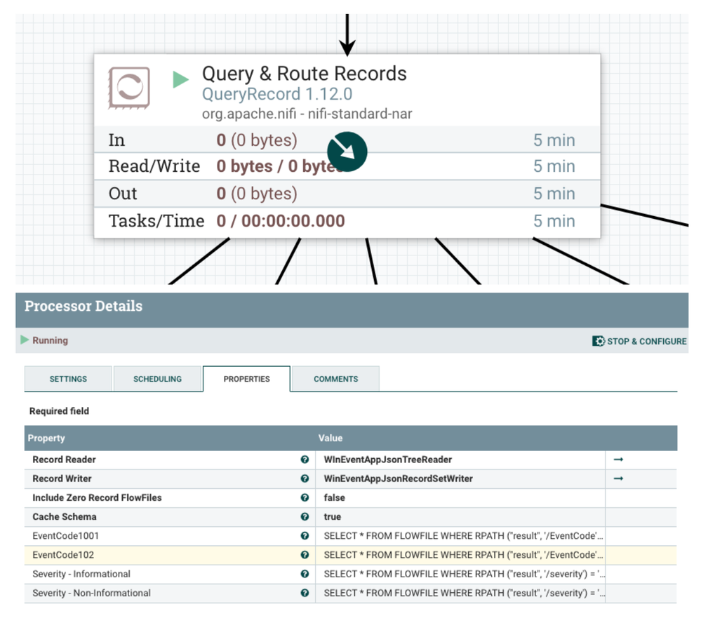Click the false value for Include Zero Record FlowFiles

(335, 497)
